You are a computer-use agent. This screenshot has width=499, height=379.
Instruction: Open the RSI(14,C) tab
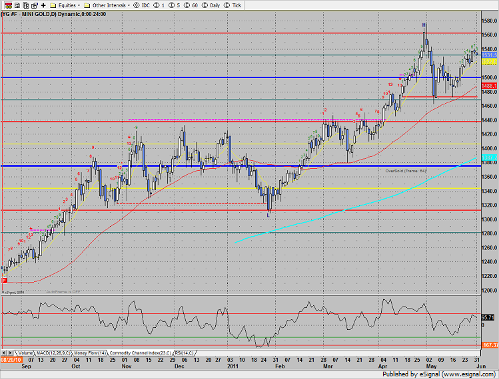185,353
